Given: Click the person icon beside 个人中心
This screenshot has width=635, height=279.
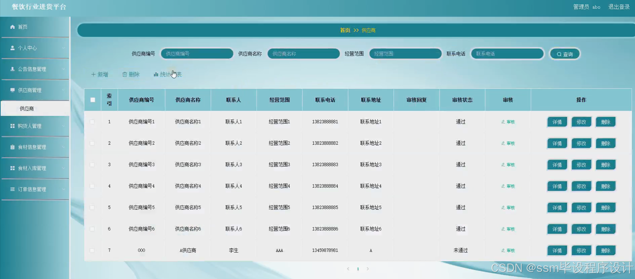Looking at the screenshot, I should pyautogui.click(x=12, y=48).
